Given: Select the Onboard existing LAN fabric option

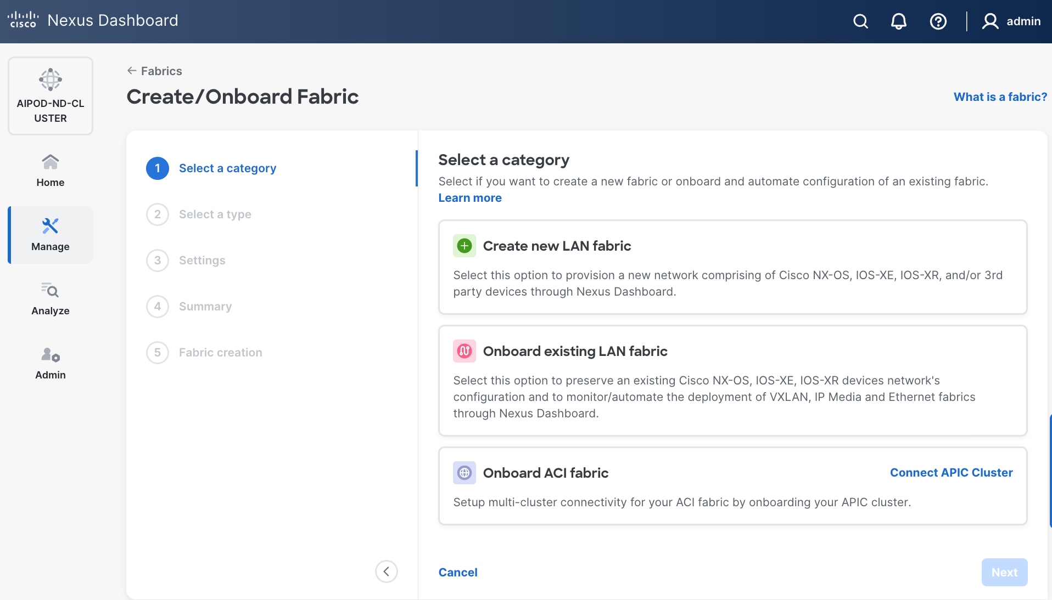Looking at the screenshot, I should click(732, 381).
